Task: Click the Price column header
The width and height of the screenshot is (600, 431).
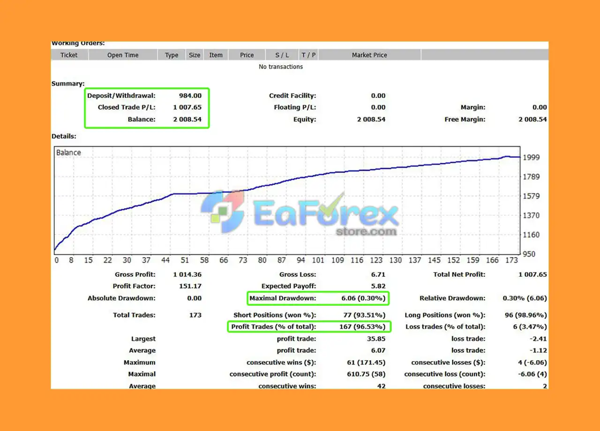Action: 247,55
